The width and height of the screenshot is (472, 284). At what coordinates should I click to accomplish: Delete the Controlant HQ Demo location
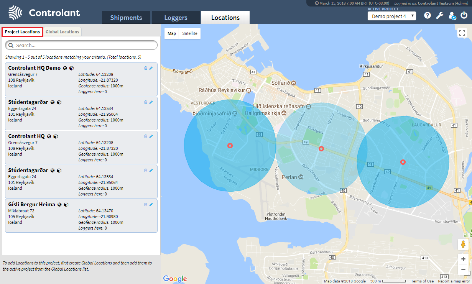(146, 68)
